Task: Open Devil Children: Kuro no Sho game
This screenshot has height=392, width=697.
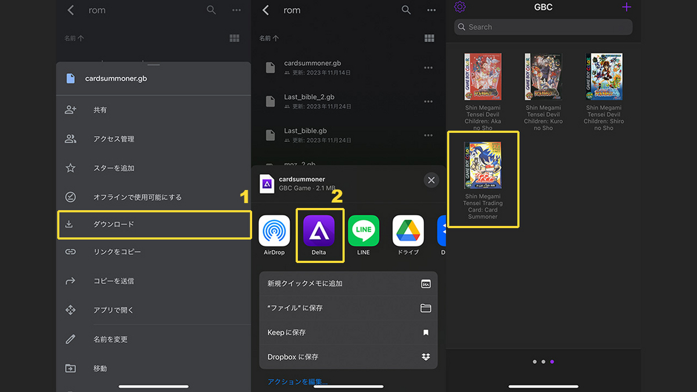Action: coord(543,92)
